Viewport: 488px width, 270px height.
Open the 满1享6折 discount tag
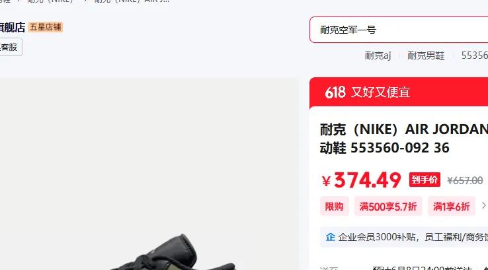coord(451,206)
